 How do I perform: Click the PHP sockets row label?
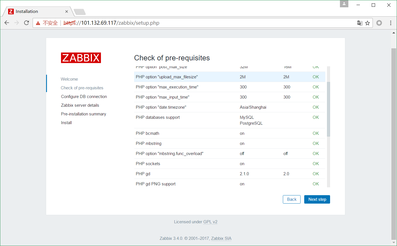148,164
